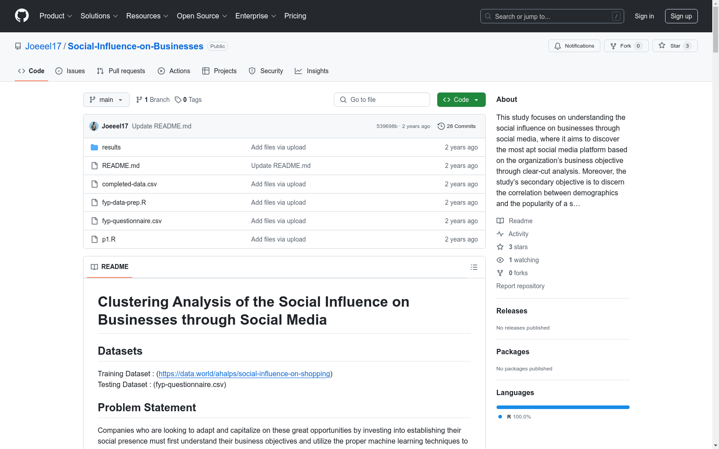Open the results folder
The height and width of the screenshot is (449, 719).
[x=111, y=147]
